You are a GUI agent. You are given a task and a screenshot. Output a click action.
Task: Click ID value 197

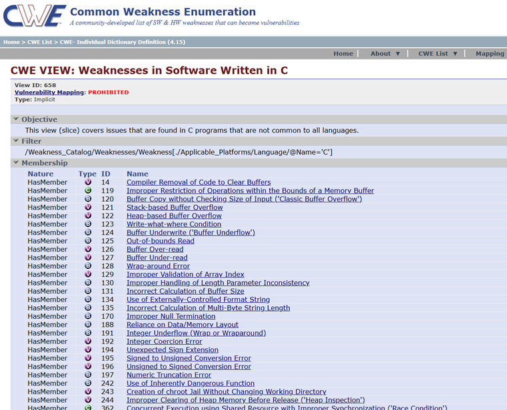tap(107, 375)
